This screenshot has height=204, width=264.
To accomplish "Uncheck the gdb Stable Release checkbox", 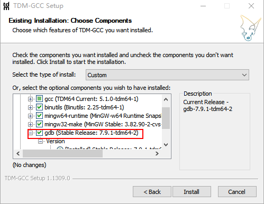I will point(39,133).
